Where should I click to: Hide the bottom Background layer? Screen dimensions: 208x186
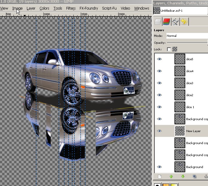click(159, 167)
